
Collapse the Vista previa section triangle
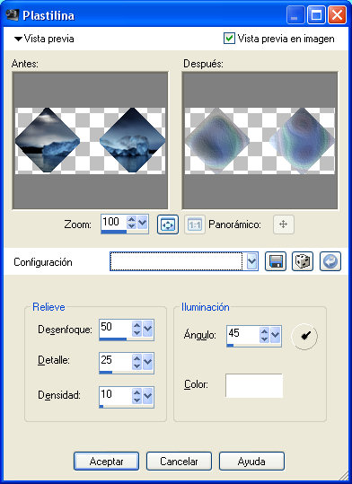pos(18,39)
